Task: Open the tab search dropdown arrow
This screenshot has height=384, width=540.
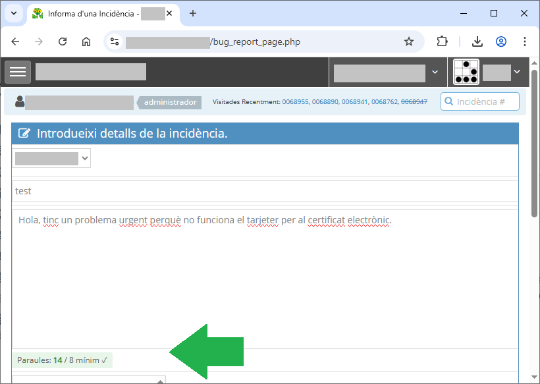Action: tap(14, 13)
